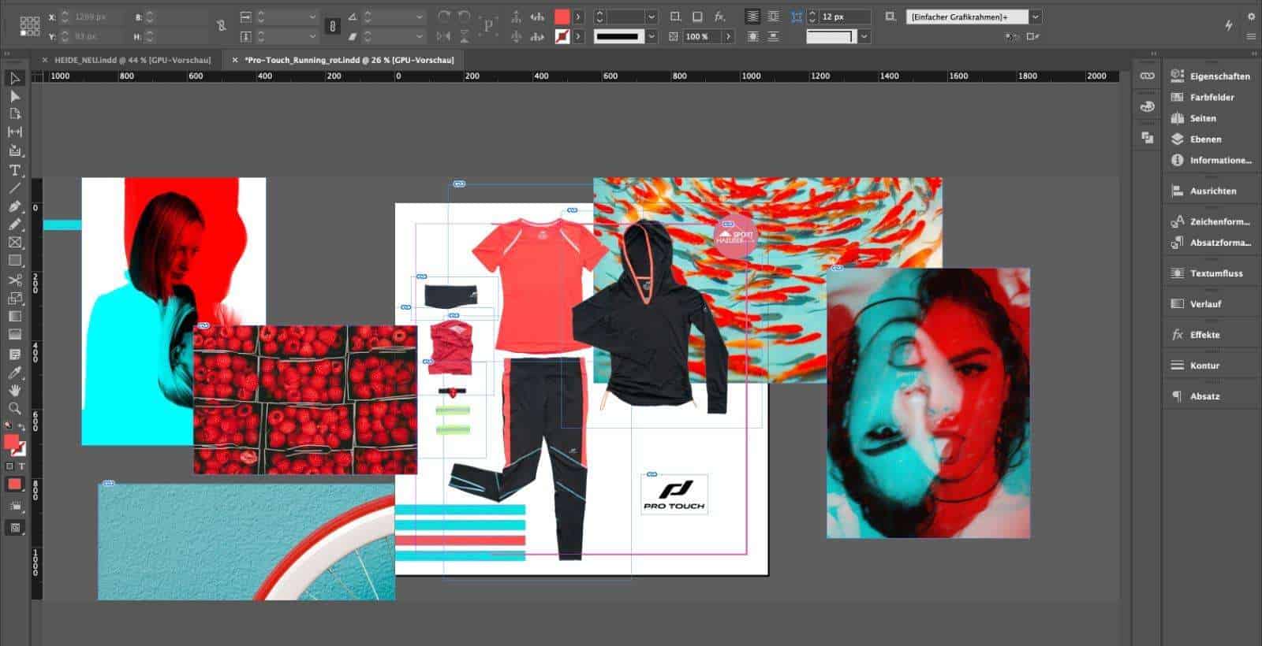This screenshot has width=1262, height=646.
Task: Click the drop shadow icon in control bar
Action: (697, 17)
